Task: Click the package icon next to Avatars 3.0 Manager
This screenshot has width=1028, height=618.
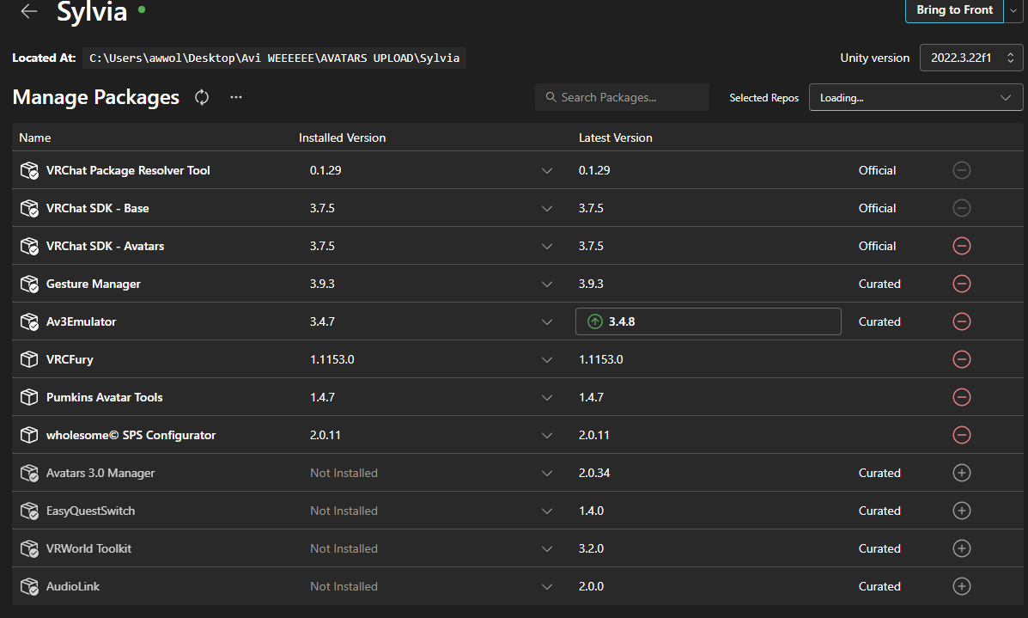Action: 29,473
